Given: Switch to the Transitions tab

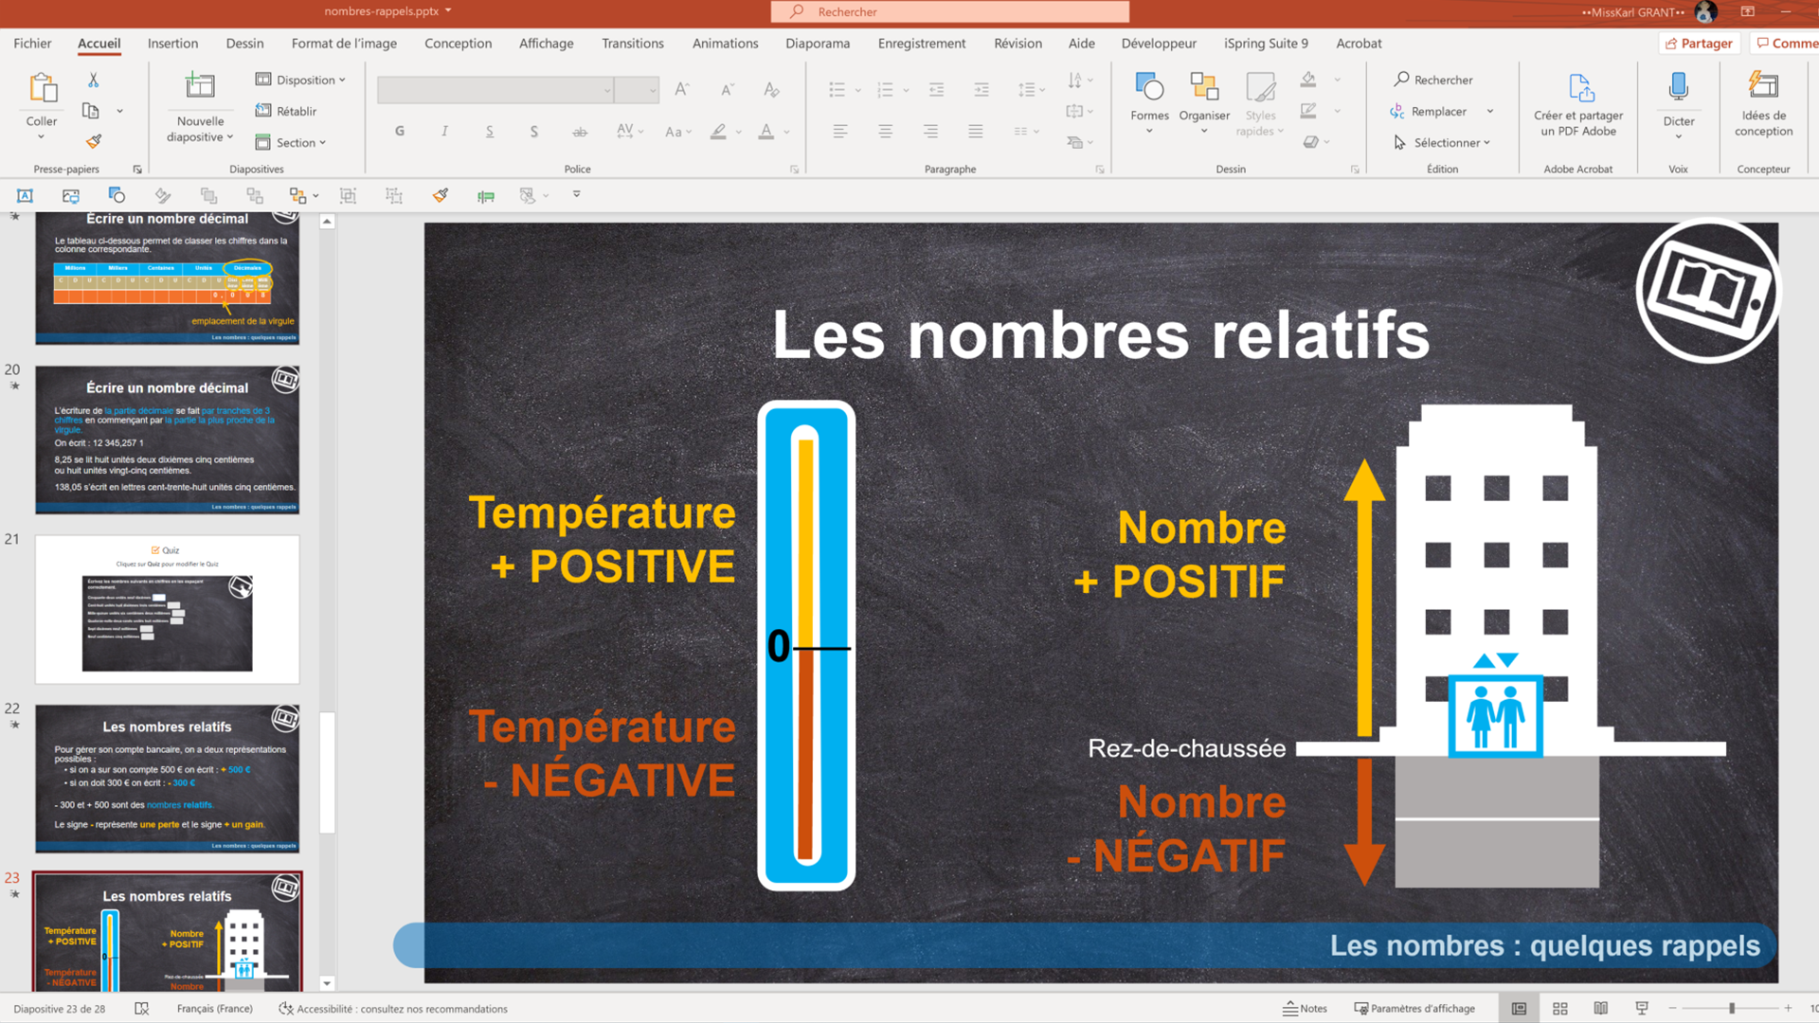Looking at the screenshot, I should [633, 44].
